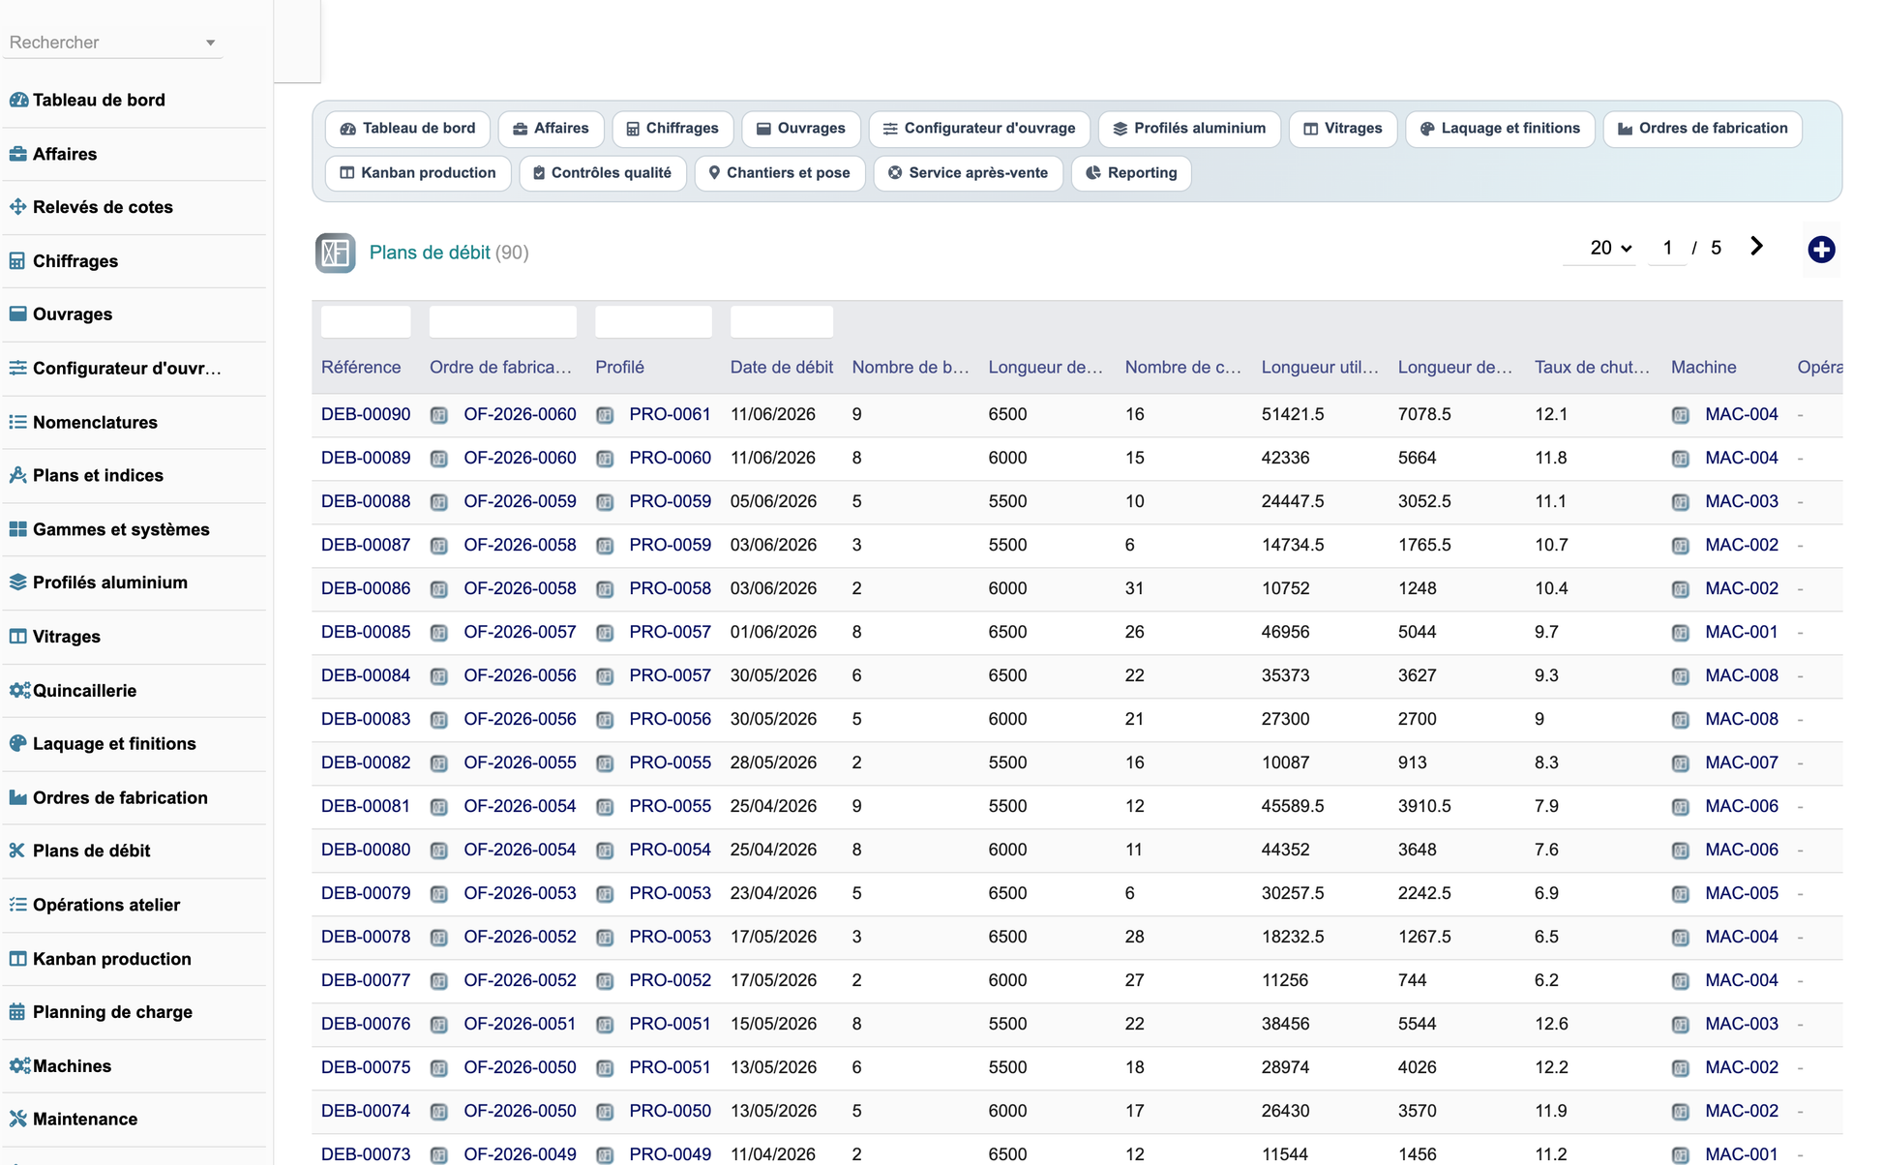Click the Ordre de fabrication filter field
This screenshot has height=1165, width=1883.
tap(503, 321)
